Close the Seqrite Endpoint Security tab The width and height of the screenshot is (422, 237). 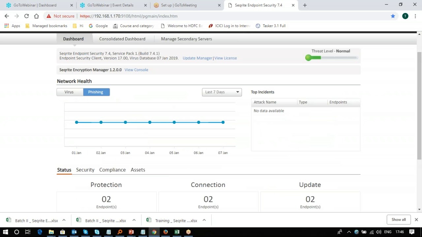(x=293, y=5)
